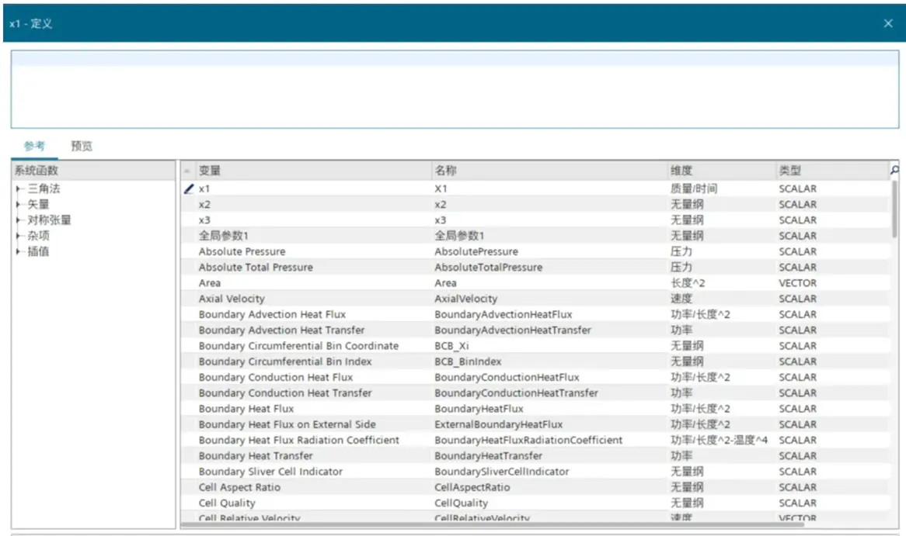Click the ExternalBoundaryHeatFlux name cell
906x536 pixels.
coord(499,424)
